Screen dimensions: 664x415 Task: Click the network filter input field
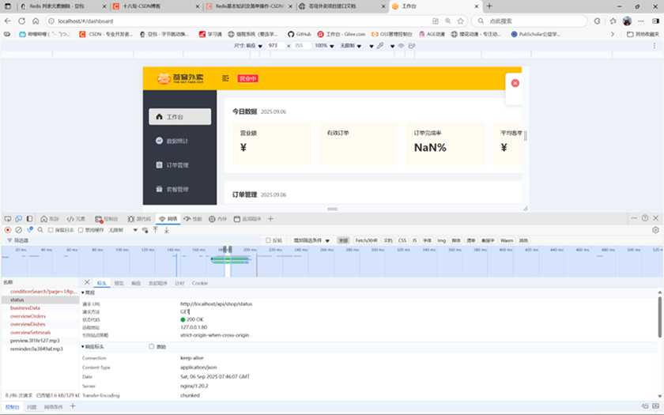point(135,240)
